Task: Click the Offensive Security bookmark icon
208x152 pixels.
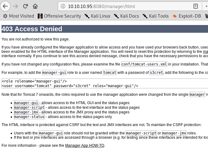Action: [x=40, y=16]
